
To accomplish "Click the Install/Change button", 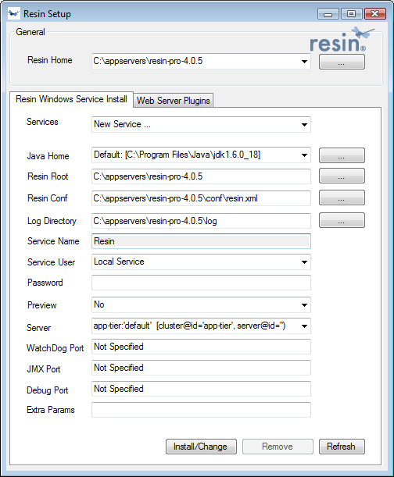I will (x=201, y=447).
